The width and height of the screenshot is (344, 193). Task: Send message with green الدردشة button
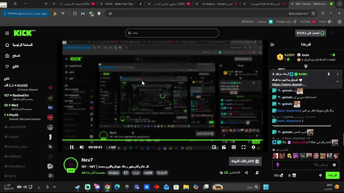332,175
